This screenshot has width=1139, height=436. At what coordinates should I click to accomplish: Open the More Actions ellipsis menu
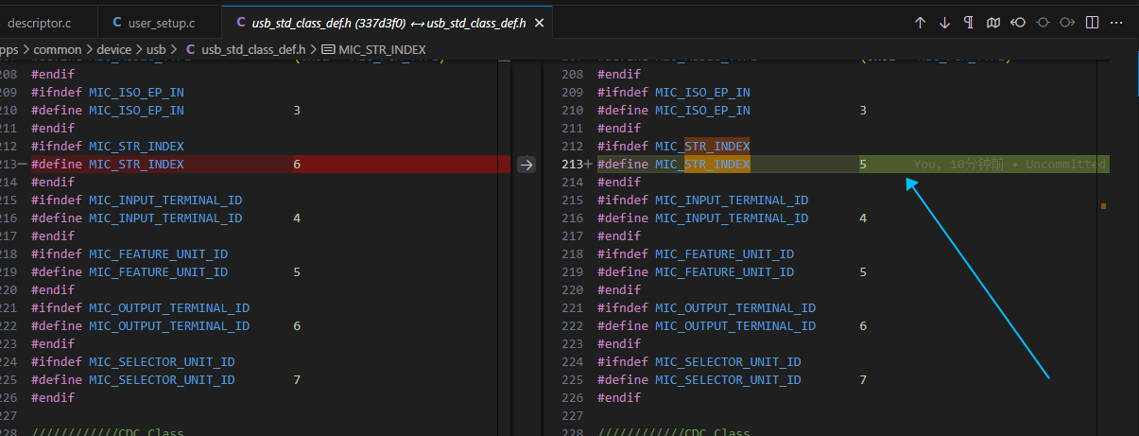coord(1116,22)
